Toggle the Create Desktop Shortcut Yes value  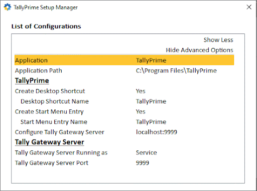pos(141,91)
